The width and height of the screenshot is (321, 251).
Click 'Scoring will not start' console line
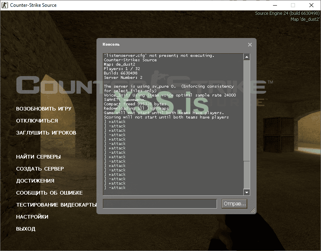coord(166,117)
